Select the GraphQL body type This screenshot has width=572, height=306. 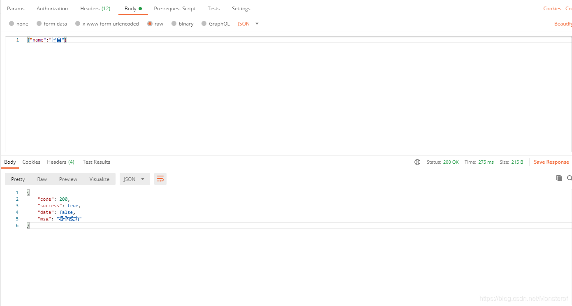216,24
